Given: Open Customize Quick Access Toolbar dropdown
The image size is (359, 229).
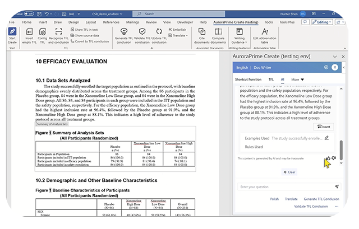Looking at the screenshot, I should click(79, 14).
